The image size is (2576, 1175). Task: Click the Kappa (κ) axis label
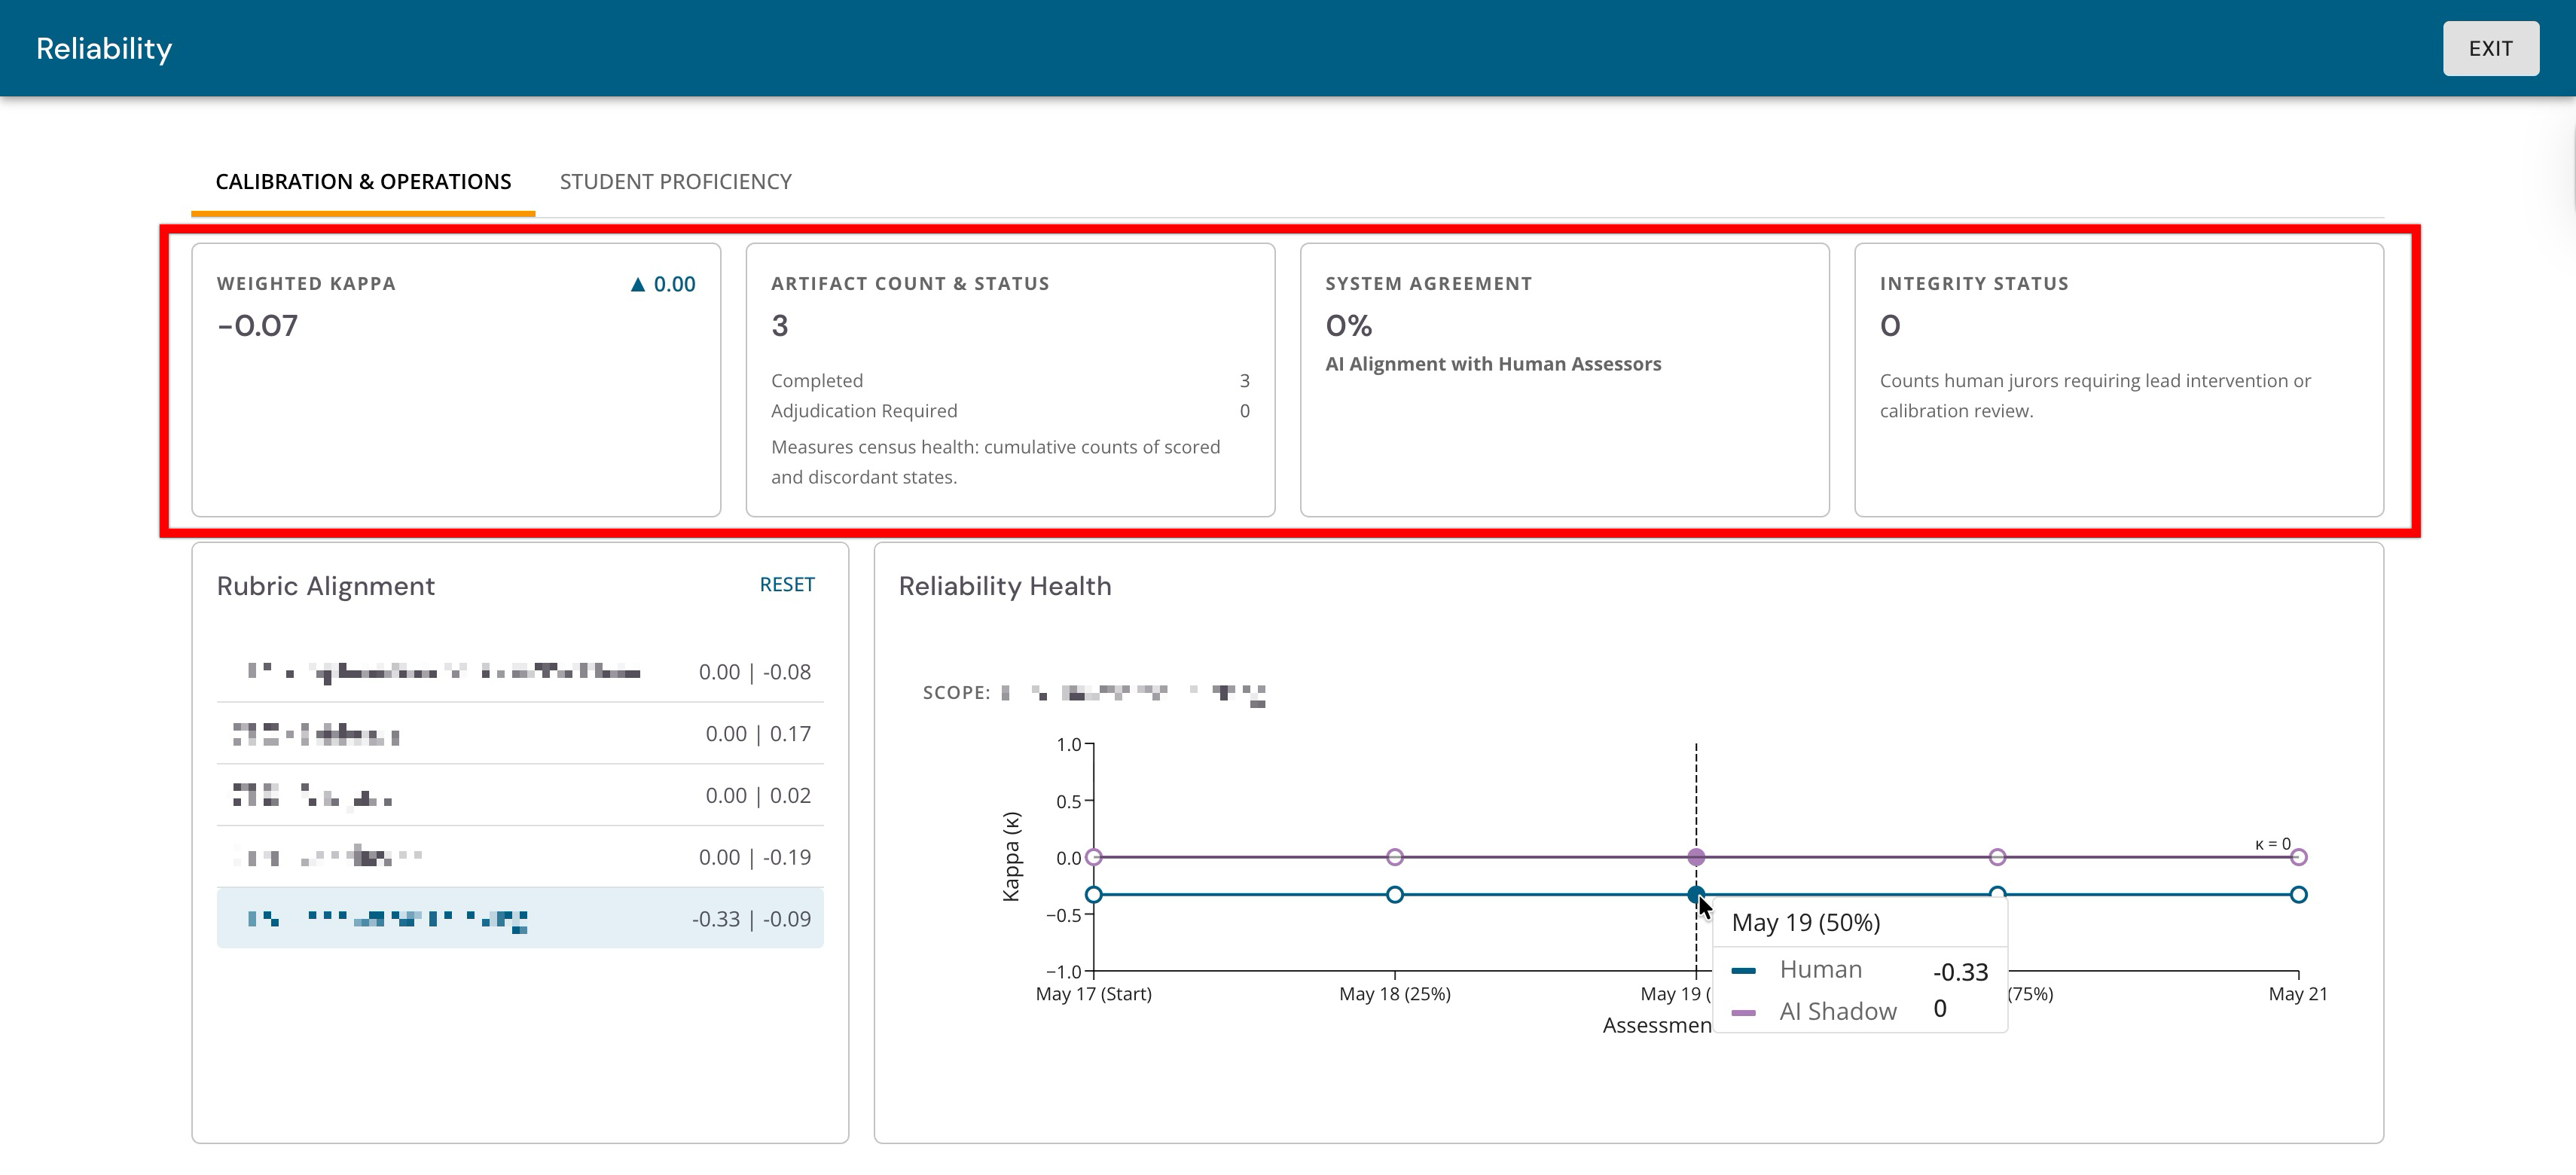[1011, 857]
